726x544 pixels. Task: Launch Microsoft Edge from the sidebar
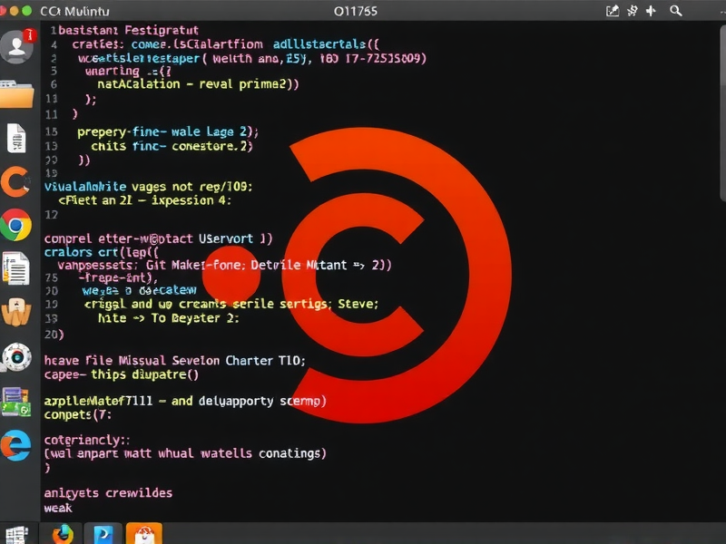(16, 444)
